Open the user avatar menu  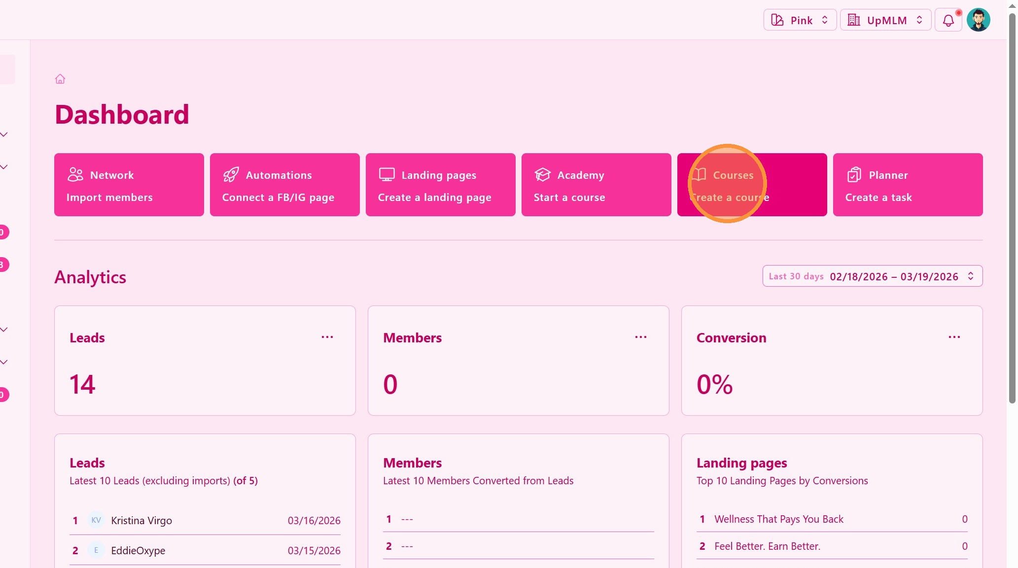click(x=978, y=20)
